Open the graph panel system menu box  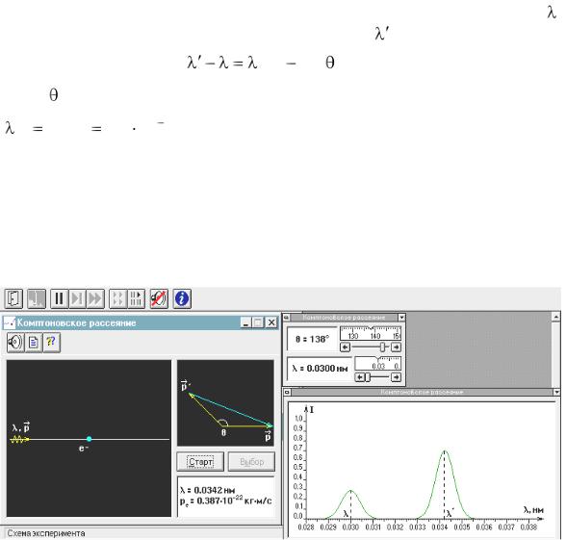pos(288,392)
